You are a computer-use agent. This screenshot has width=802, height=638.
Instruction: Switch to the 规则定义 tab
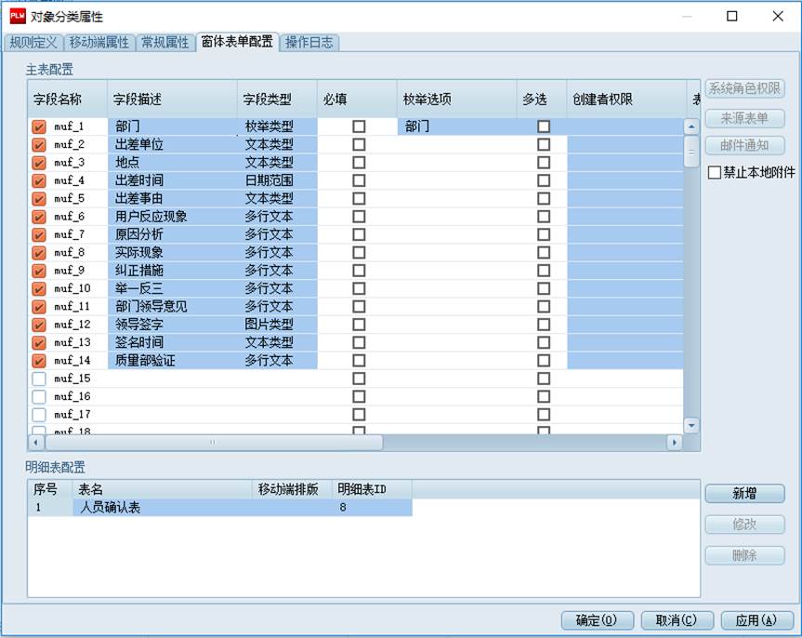point(33,42)
